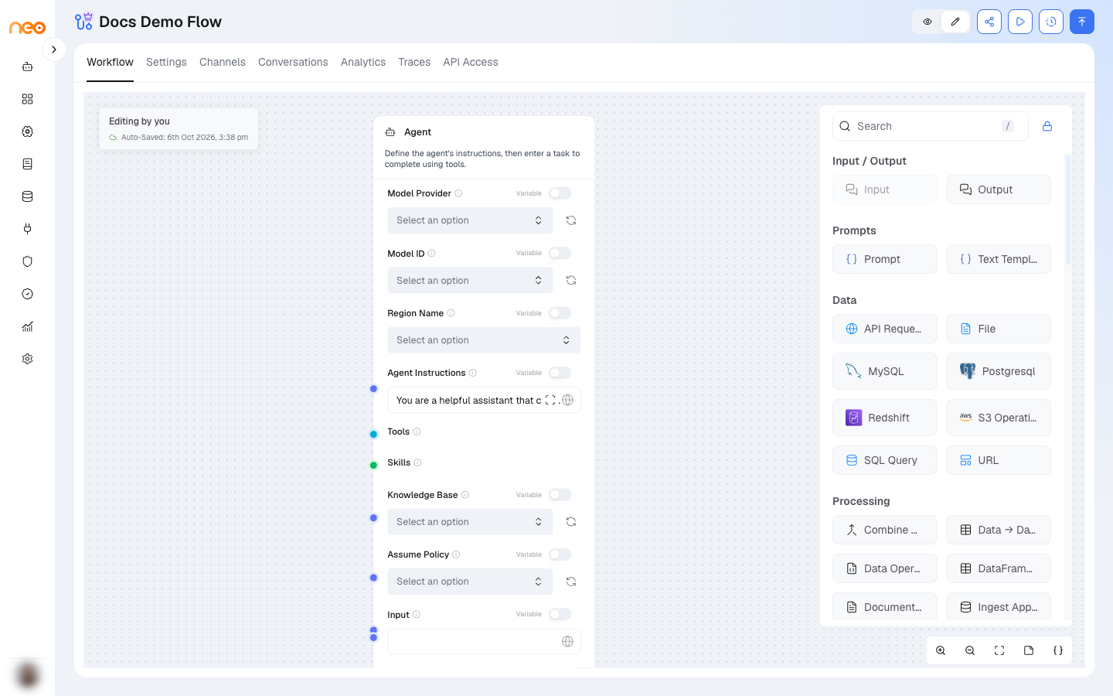1113x696 pixels.
Task: Refresh the Model Provider options
Action: (x=571, y=220)
